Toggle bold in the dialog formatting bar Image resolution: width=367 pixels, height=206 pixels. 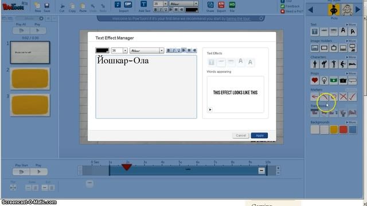pyautogui.click(x=168, y=50)
